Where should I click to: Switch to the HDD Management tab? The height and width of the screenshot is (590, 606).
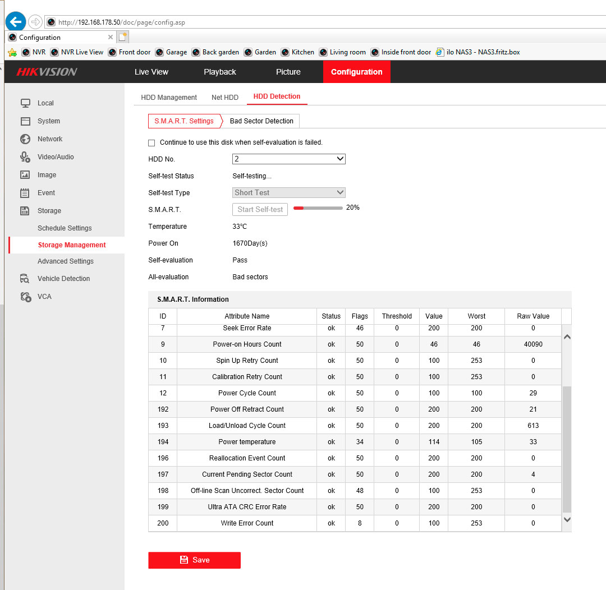[x=169, y=98]
